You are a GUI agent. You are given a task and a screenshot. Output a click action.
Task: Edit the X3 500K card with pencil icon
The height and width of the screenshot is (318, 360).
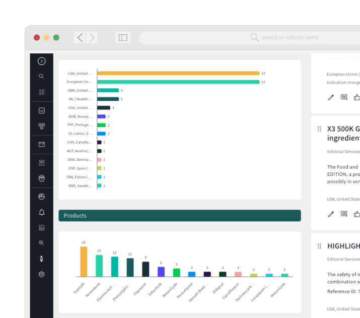331,214
